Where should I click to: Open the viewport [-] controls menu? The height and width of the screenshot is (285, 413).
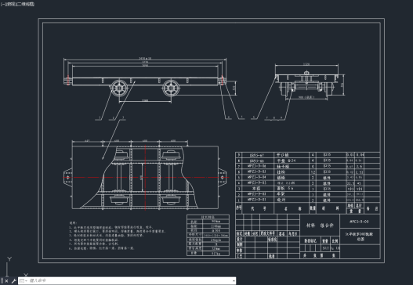(3, 4)
